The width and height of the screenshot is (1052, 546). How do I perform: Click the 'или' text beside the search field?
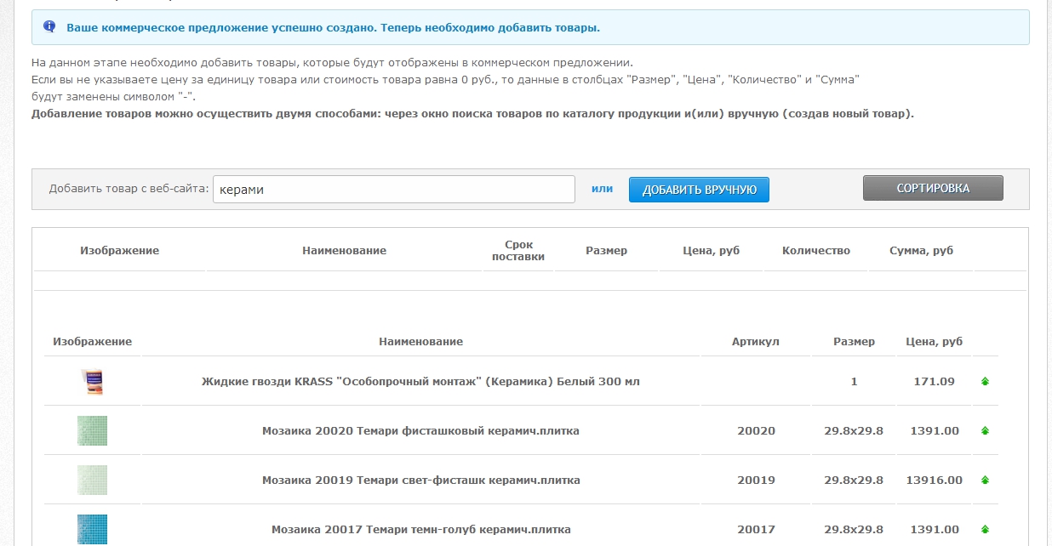(602, 189)
